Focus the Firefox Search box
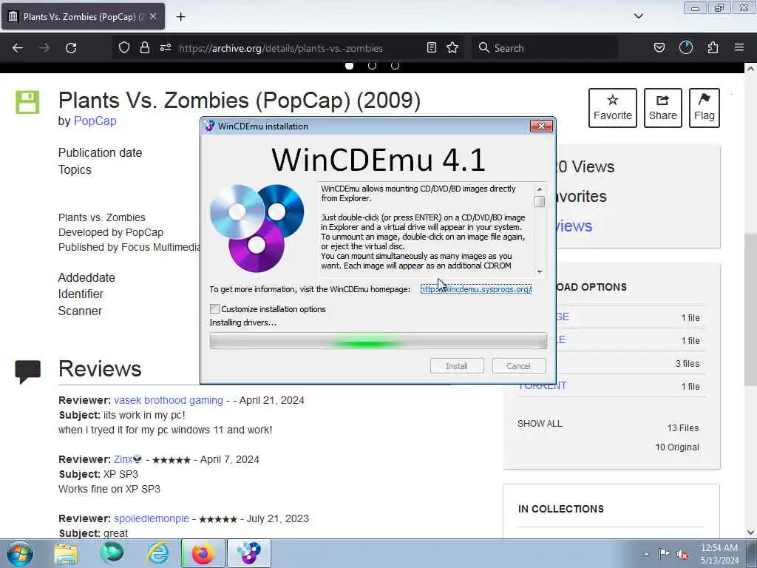This screenshot has height=568, width=757. click(545, 48)
